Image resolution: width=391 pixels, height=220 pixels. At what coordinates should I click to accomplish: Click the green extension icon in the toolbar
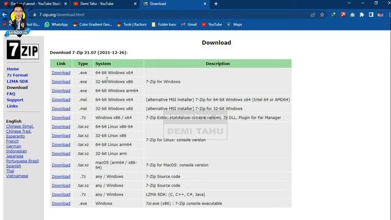[x=333, y=15]
